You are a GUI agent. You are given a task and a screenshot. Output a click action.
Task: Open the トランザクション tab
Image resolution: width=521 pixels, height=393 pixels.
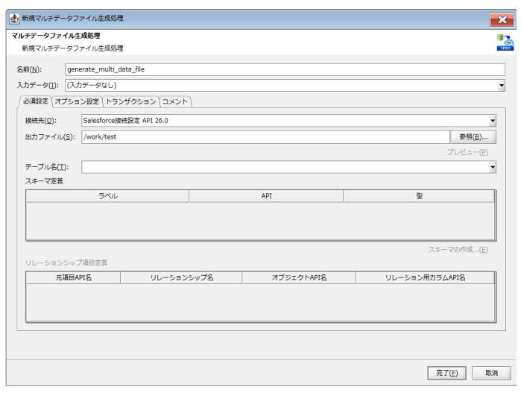(131, 101)
